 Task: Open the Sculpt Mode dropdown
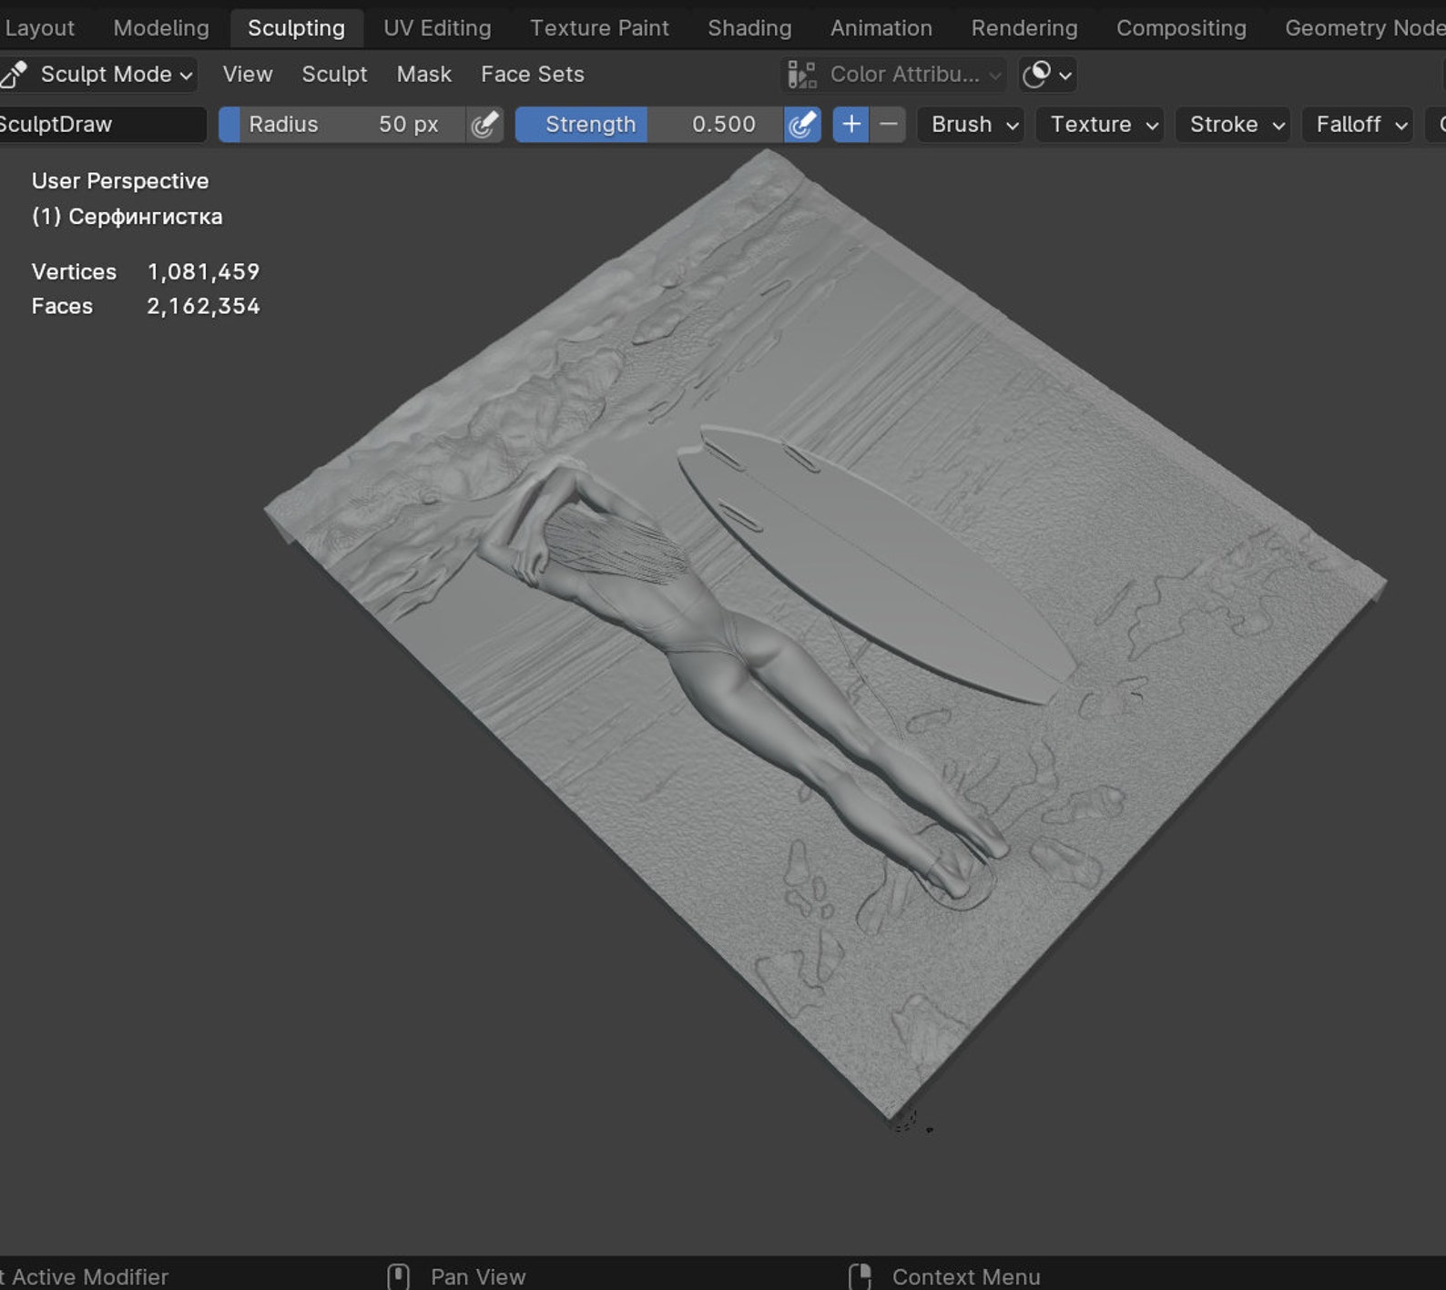(x=98, y=74)
